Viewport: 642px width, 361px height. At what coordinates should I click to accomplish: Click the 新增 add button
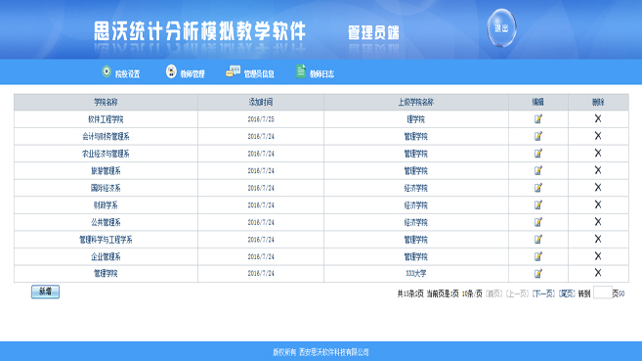tap(46, 292)
